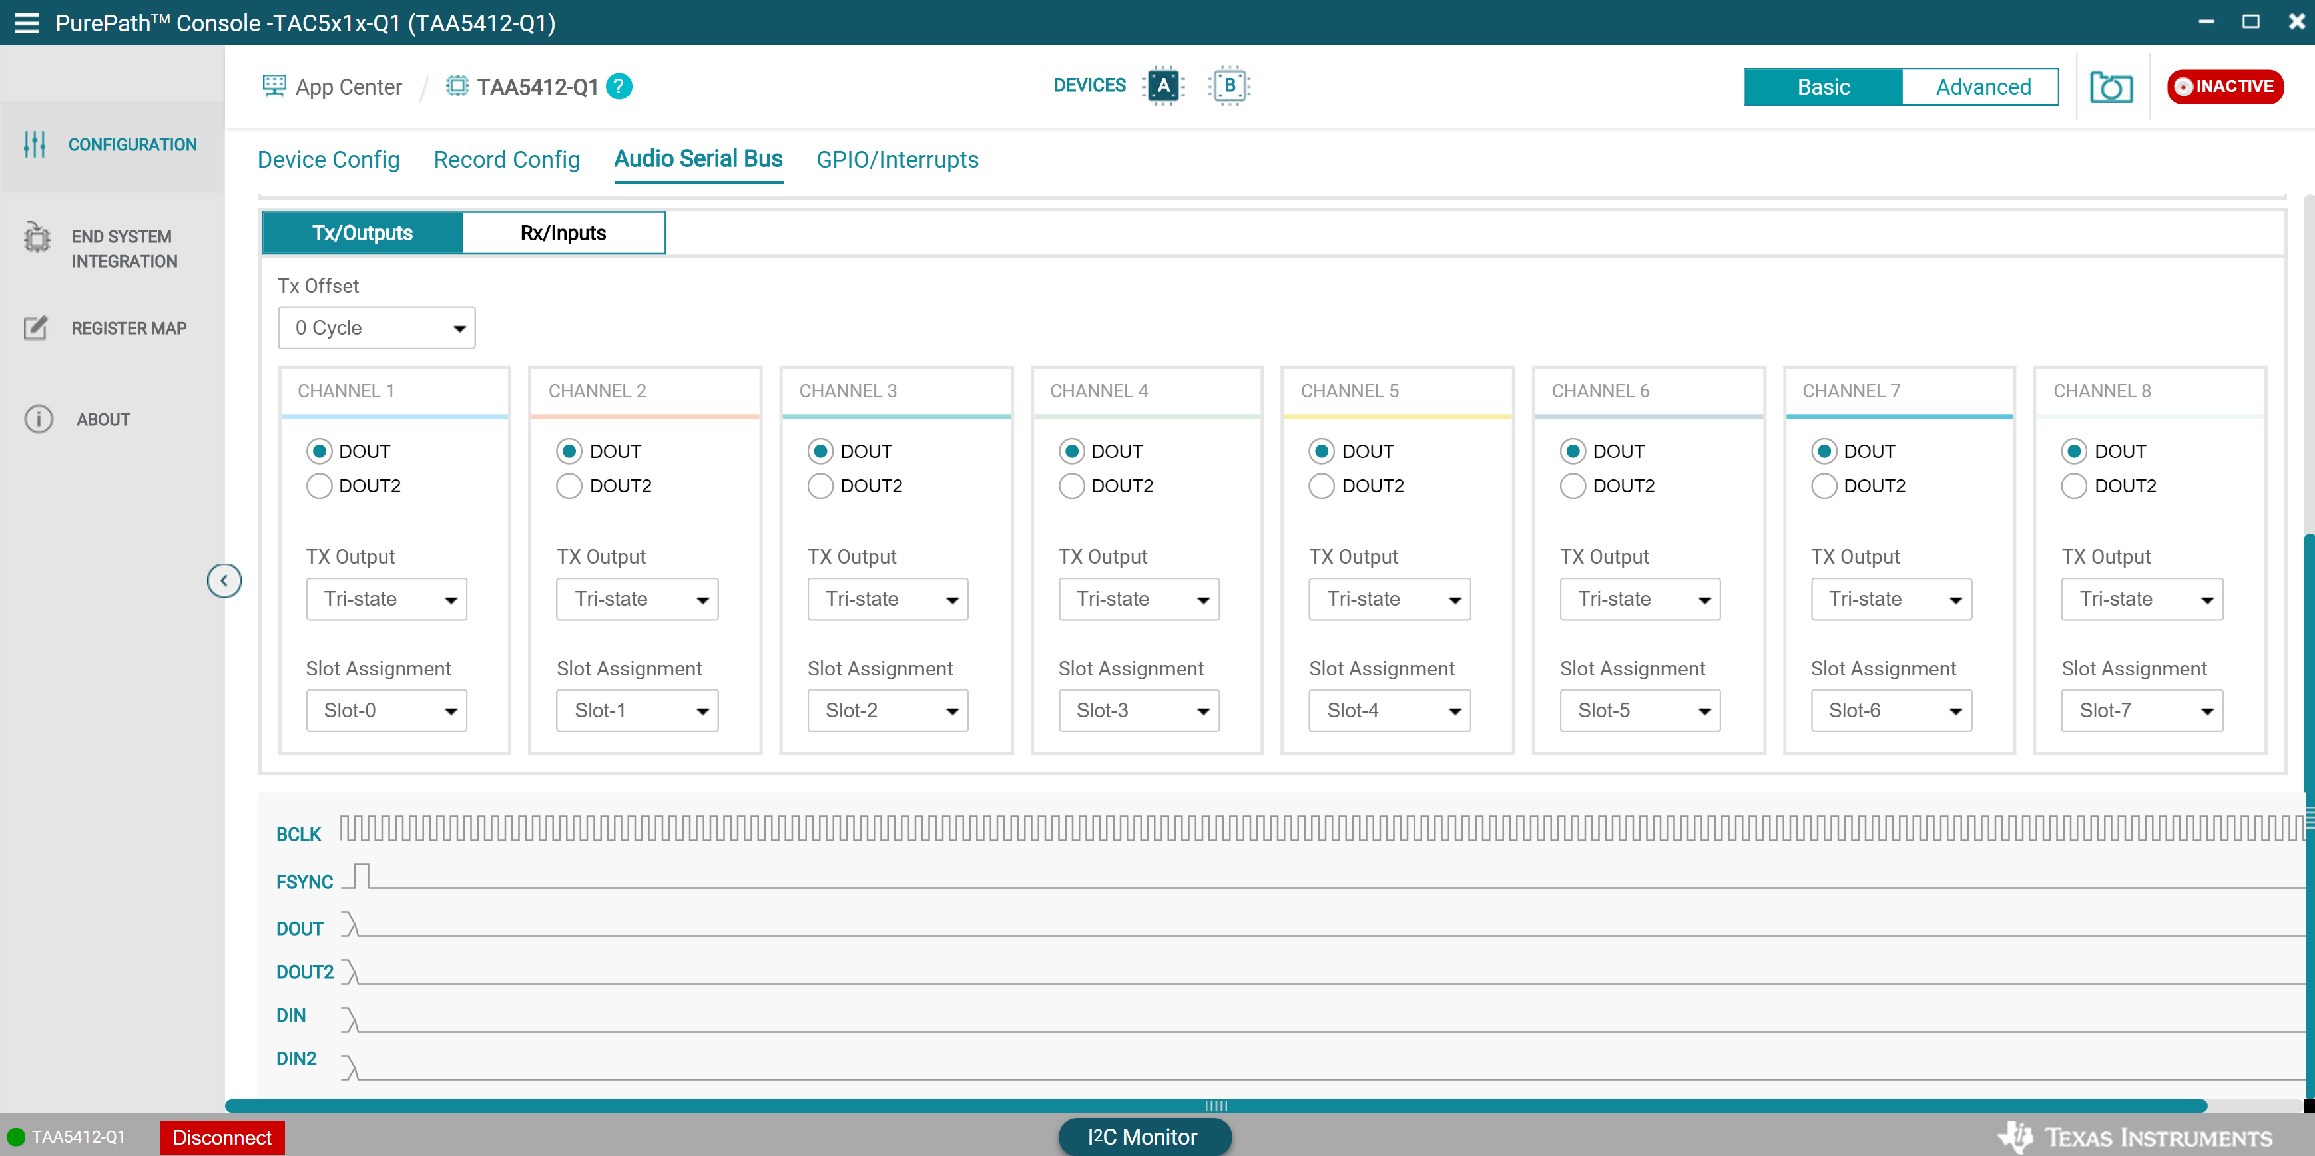
Task: Select DOUT2 for Channel 8
Action: 2074,486
